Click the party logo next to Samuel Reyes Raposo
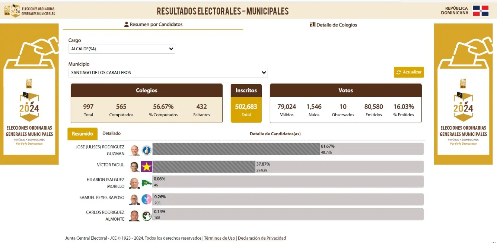This screenshot has width=497, height=243. click(147, 199)
